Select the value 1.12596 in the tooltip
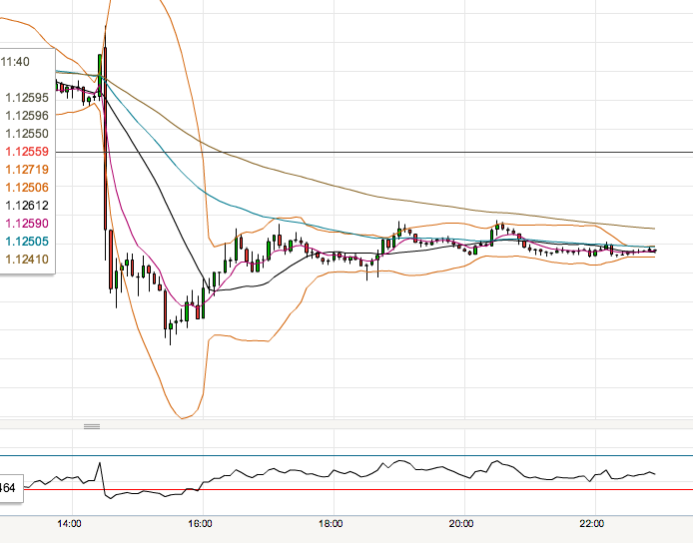This screenshot has width=693, height=543. [27, 116]
